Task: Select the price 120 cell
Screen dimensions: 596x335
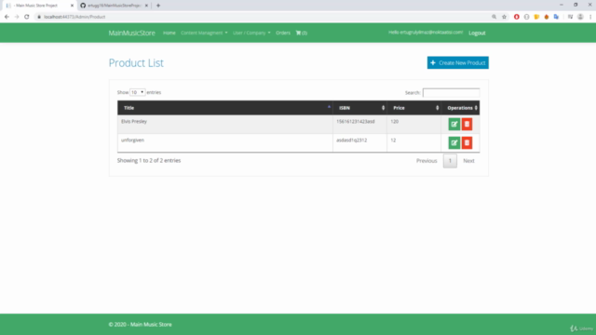Action: [414, 124]
